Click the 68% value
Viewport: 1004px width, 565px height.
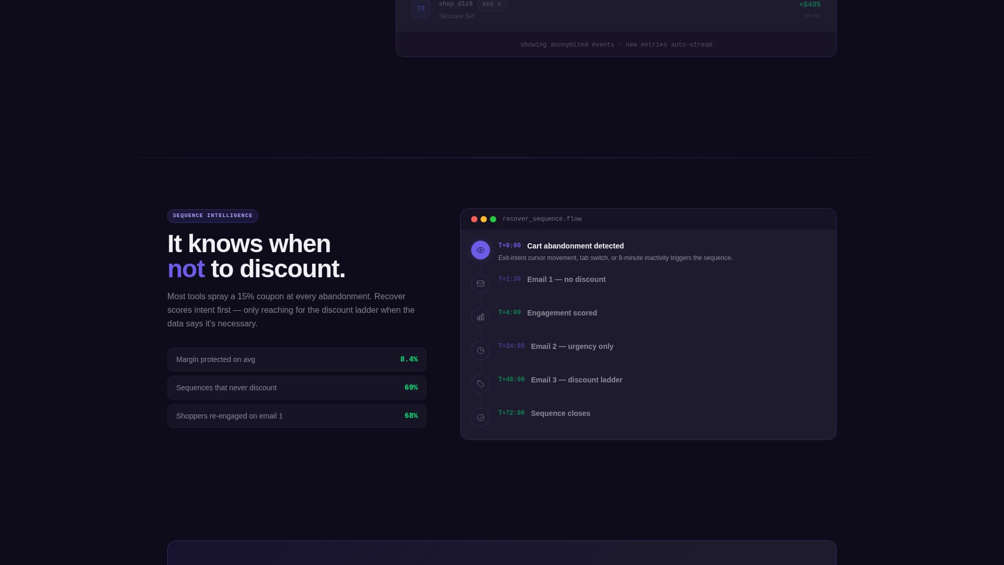[411, 416]
